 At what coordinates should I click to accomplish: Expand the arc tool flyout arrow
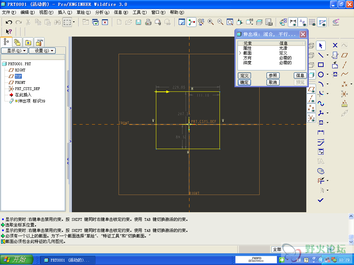pos(327,84)
